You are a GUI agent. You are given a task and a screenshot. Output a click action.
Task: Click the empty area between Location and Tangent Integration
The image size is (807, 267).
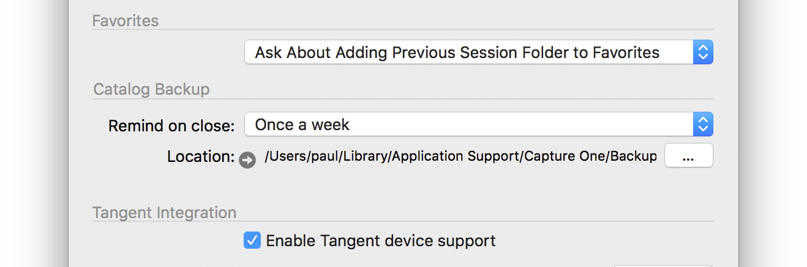coord(403,186)
